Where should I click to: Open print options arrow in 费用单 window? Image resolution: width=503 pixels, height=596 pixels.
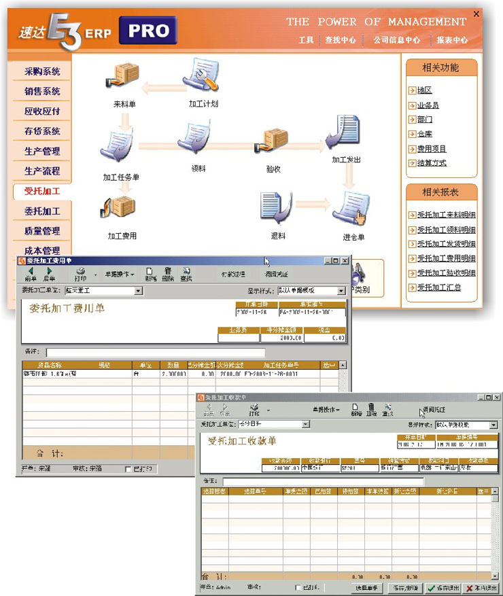pos(95,275)
